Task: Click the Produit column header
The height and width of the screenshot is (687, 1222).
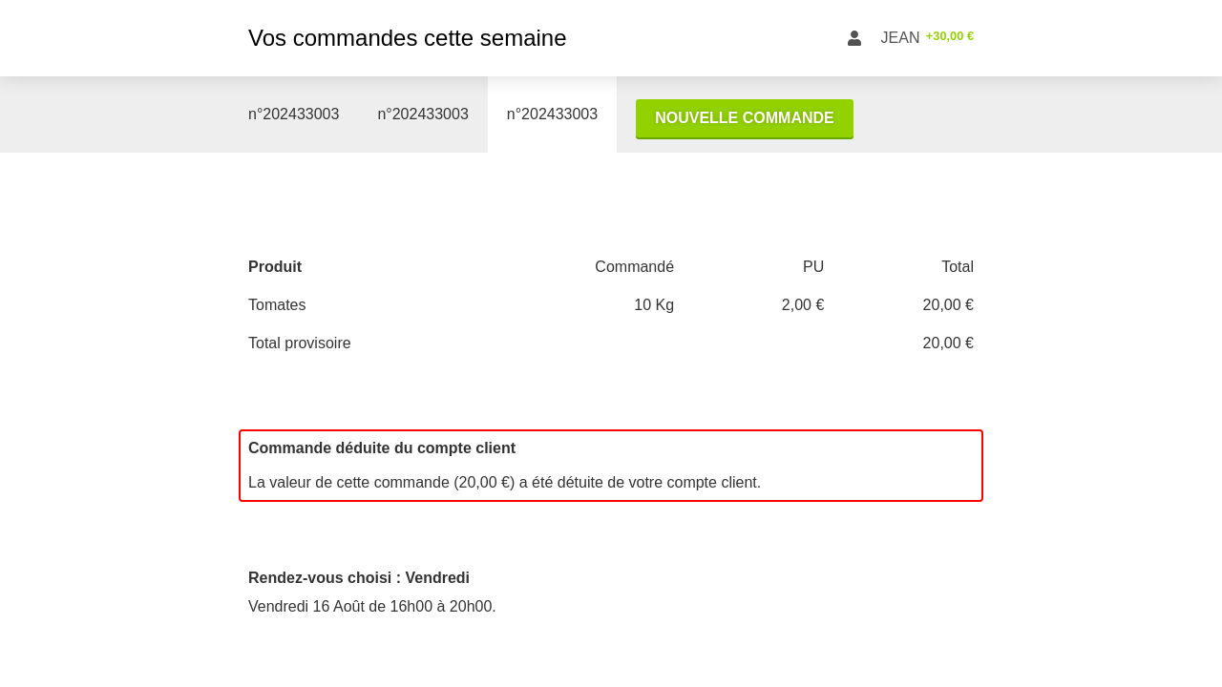Action: (x=275, y=267)
